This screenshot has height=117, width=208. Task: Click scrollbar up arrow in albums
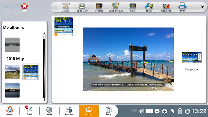click(44, 33)
